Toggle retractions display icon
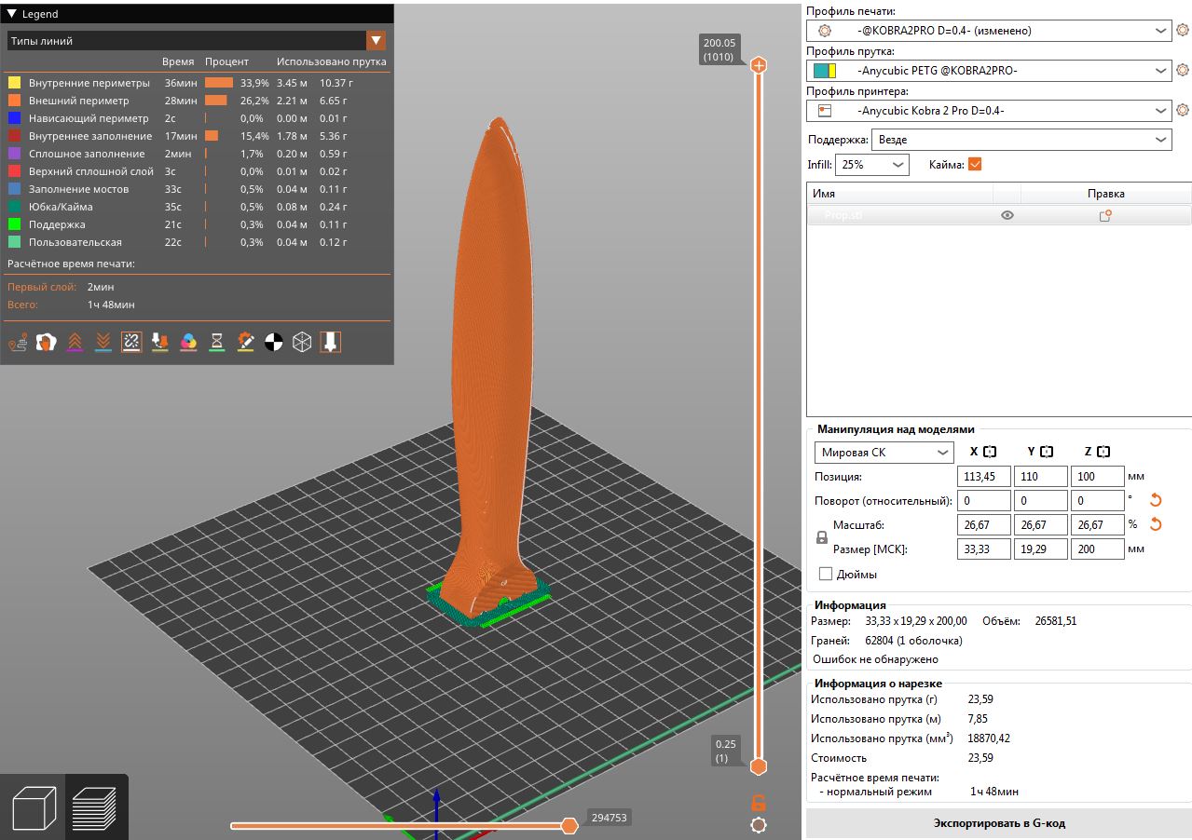Screen dimensions: 1192x840 tap(75, 342)
